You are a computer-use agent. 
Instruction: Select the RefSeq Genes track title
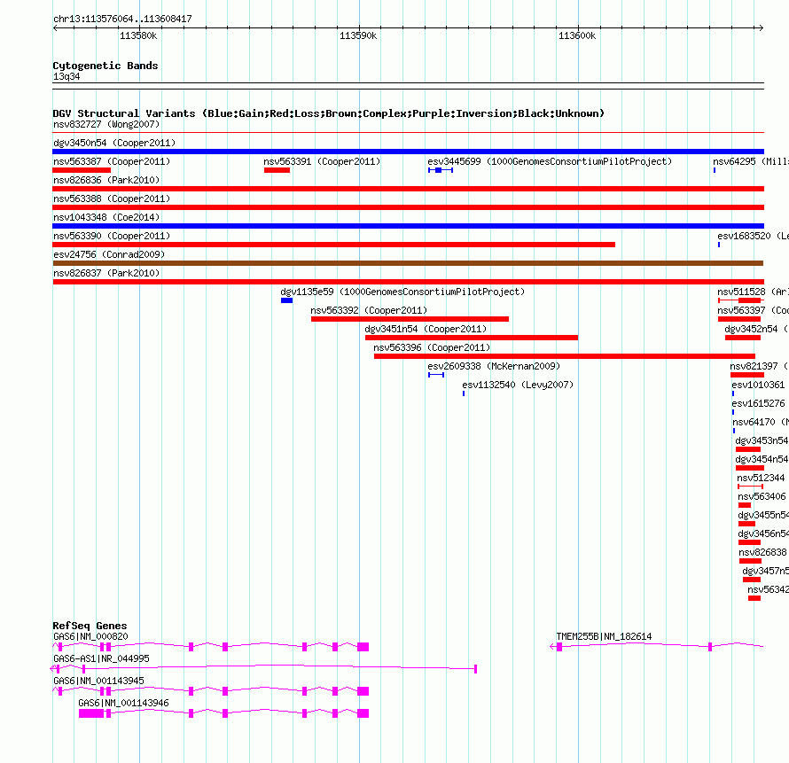(x=90, y=626)
